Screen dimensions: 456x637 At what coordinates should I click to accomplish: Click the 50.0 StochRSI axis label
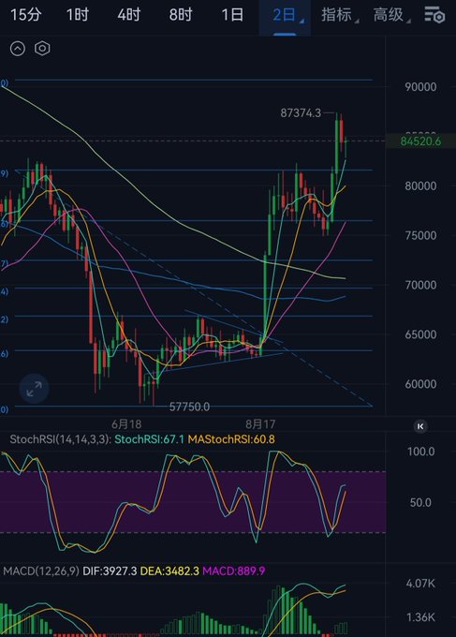coord(420,502)
